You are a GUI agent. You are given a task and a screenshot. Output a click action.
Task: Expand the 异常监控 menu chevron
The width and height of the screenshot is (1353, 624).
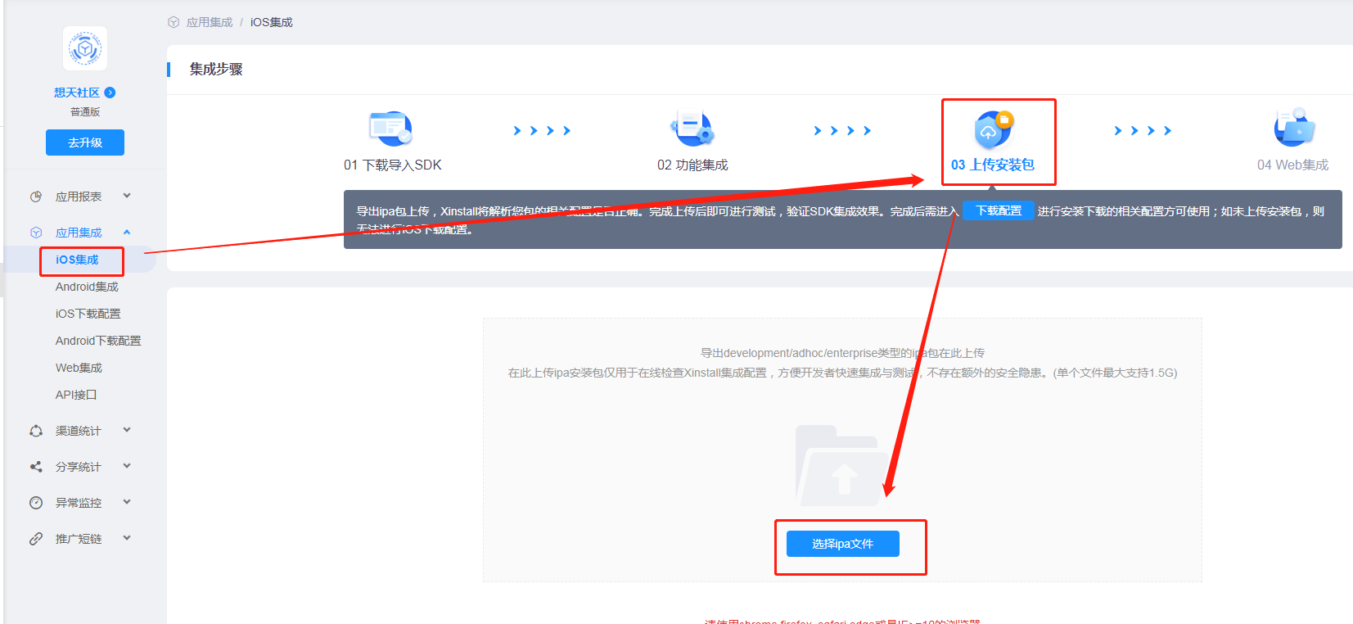tap(127, 502)
